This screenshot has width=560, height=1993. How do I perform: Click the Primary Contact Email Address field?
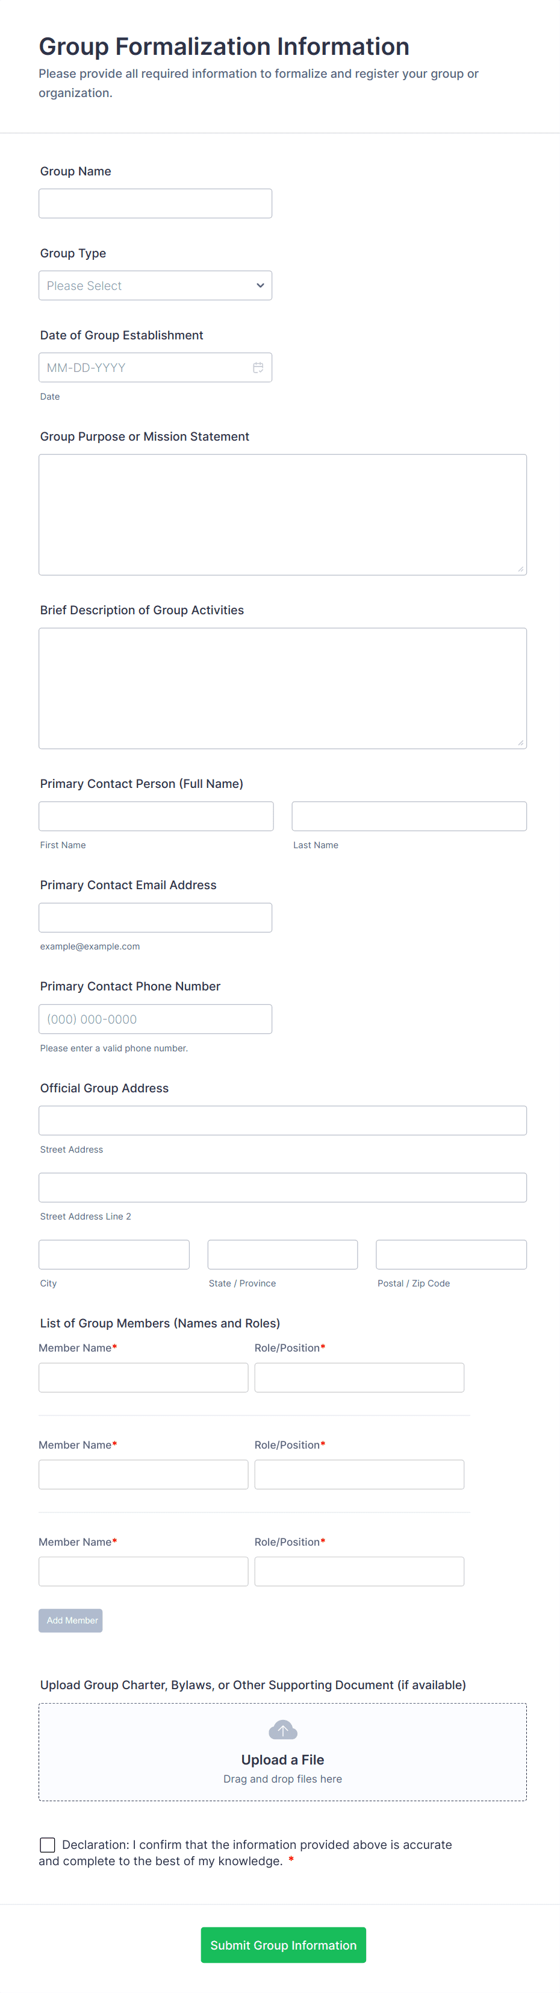(155, 918)
